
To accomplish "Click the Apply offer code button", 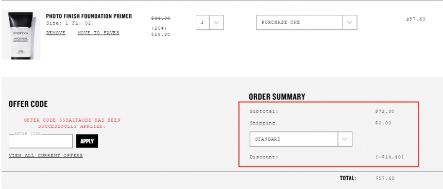I will point(87,141).
